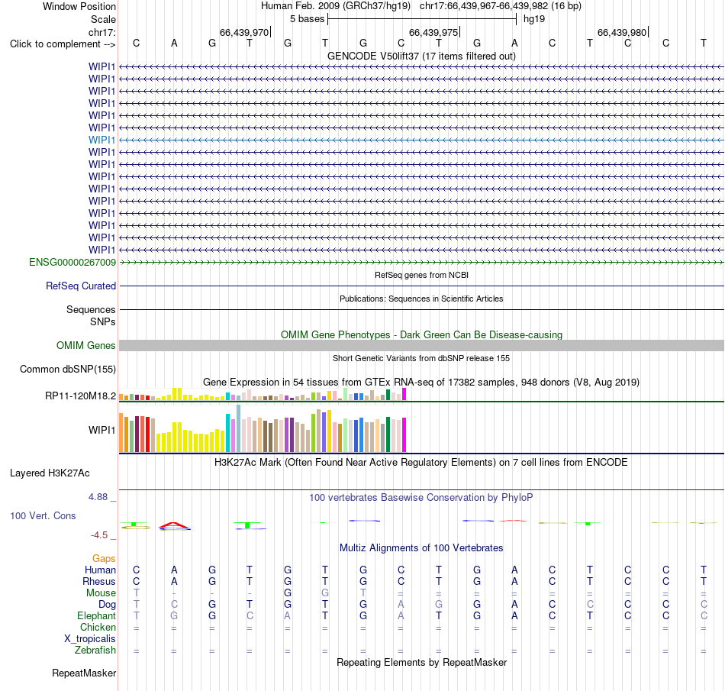Click the green ENSG00000267009 arrow track line
This screenshot has width=725, height=691.
[422, 262]
